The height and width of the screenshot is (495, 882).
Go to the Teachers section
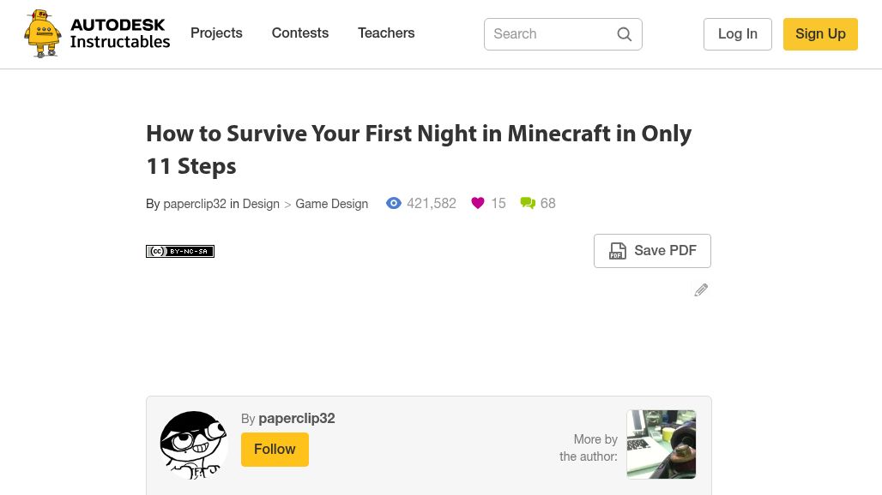coord(386,33)
